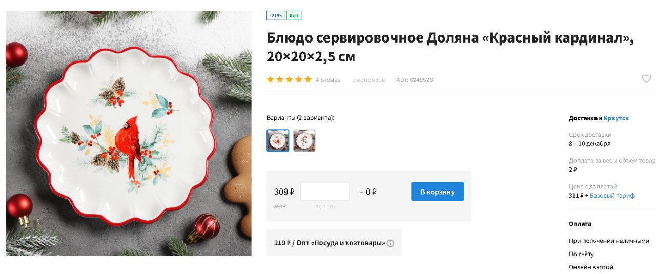Add product to favorites via heart icon
Viewport: 656px width, 274px height.
pyautogui.click(x=646, y=79)
